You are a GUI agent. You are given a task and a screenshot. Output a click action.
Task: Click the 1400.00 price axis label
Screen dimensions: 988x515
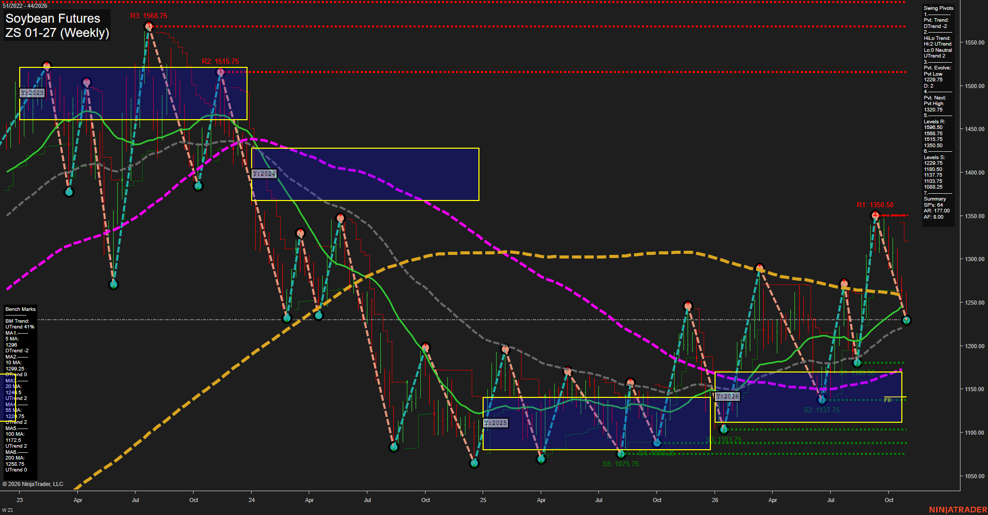(974, 173)
